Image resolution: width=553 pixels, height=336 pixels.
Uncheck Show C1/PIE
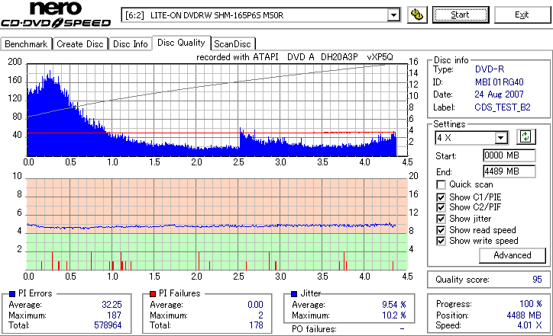point(441,197)
